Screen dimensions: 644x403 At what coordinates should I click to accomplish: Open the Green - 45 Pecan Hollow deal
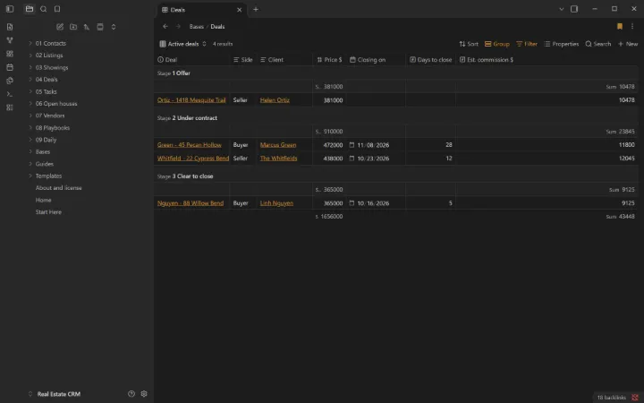[190, 145]
